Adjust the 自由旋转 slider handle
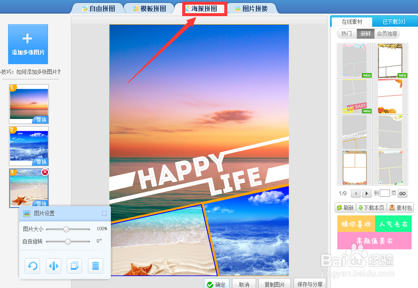The height and width of the screenshot is (288, 418). click(x=68, y=242)
